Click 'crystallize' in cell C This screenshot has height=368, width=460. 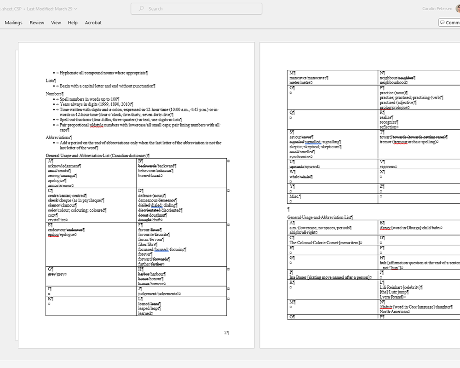point(57,219)
